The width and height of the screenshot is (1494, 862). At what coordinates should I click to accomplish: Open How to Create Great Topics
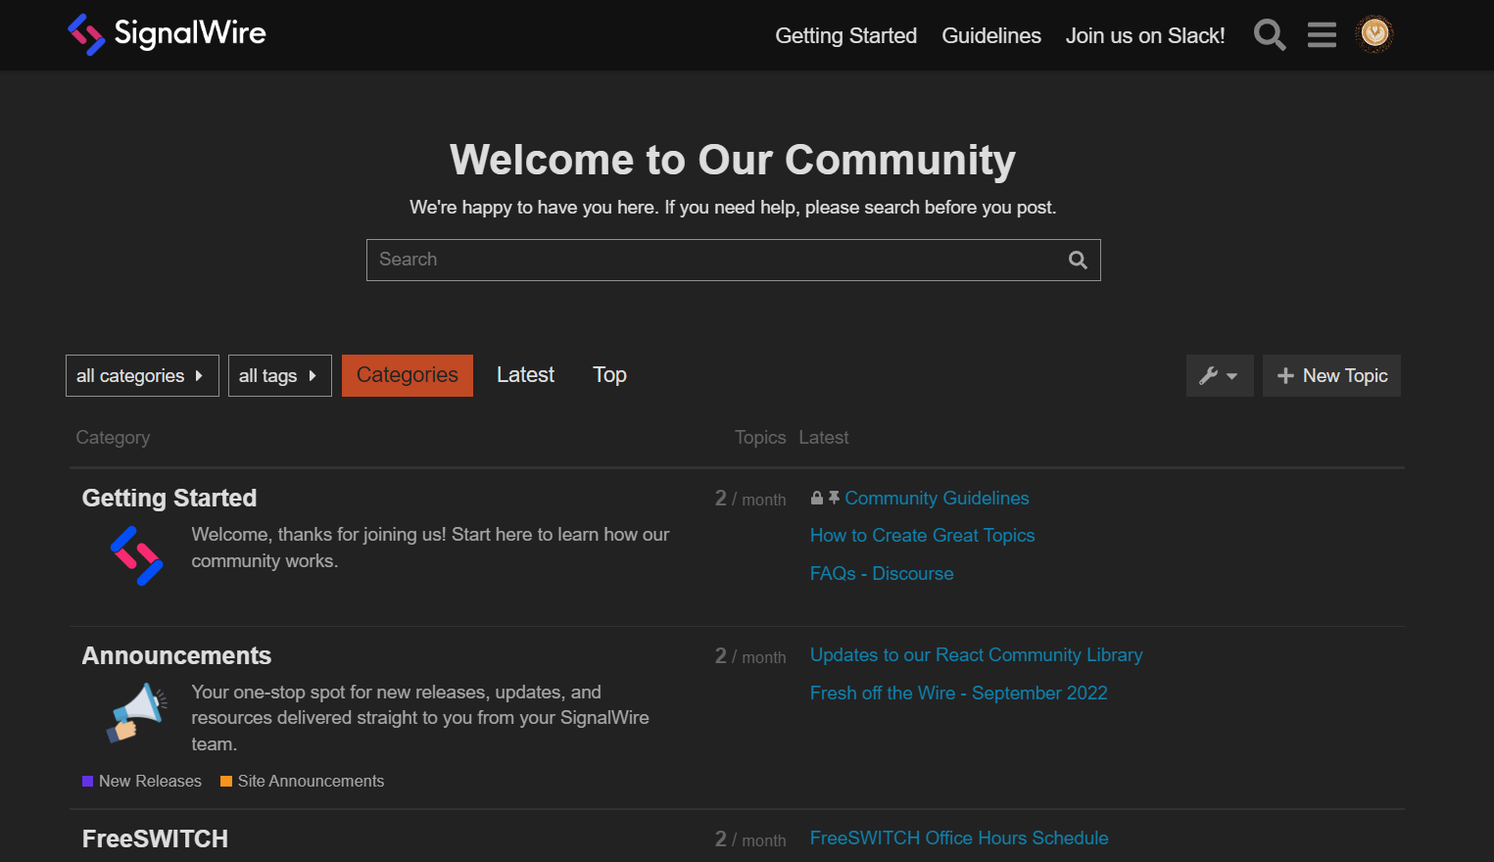coord(922,536)
